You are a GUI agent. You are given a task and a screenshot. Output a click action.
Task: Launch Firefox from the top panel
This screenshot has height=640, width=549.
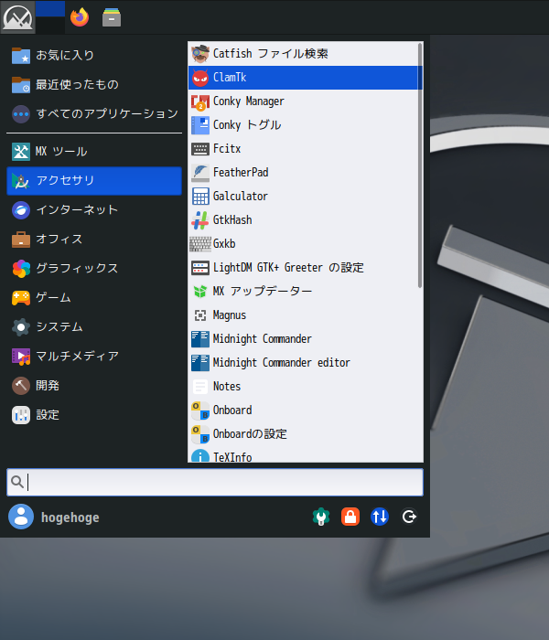[80, 17]
